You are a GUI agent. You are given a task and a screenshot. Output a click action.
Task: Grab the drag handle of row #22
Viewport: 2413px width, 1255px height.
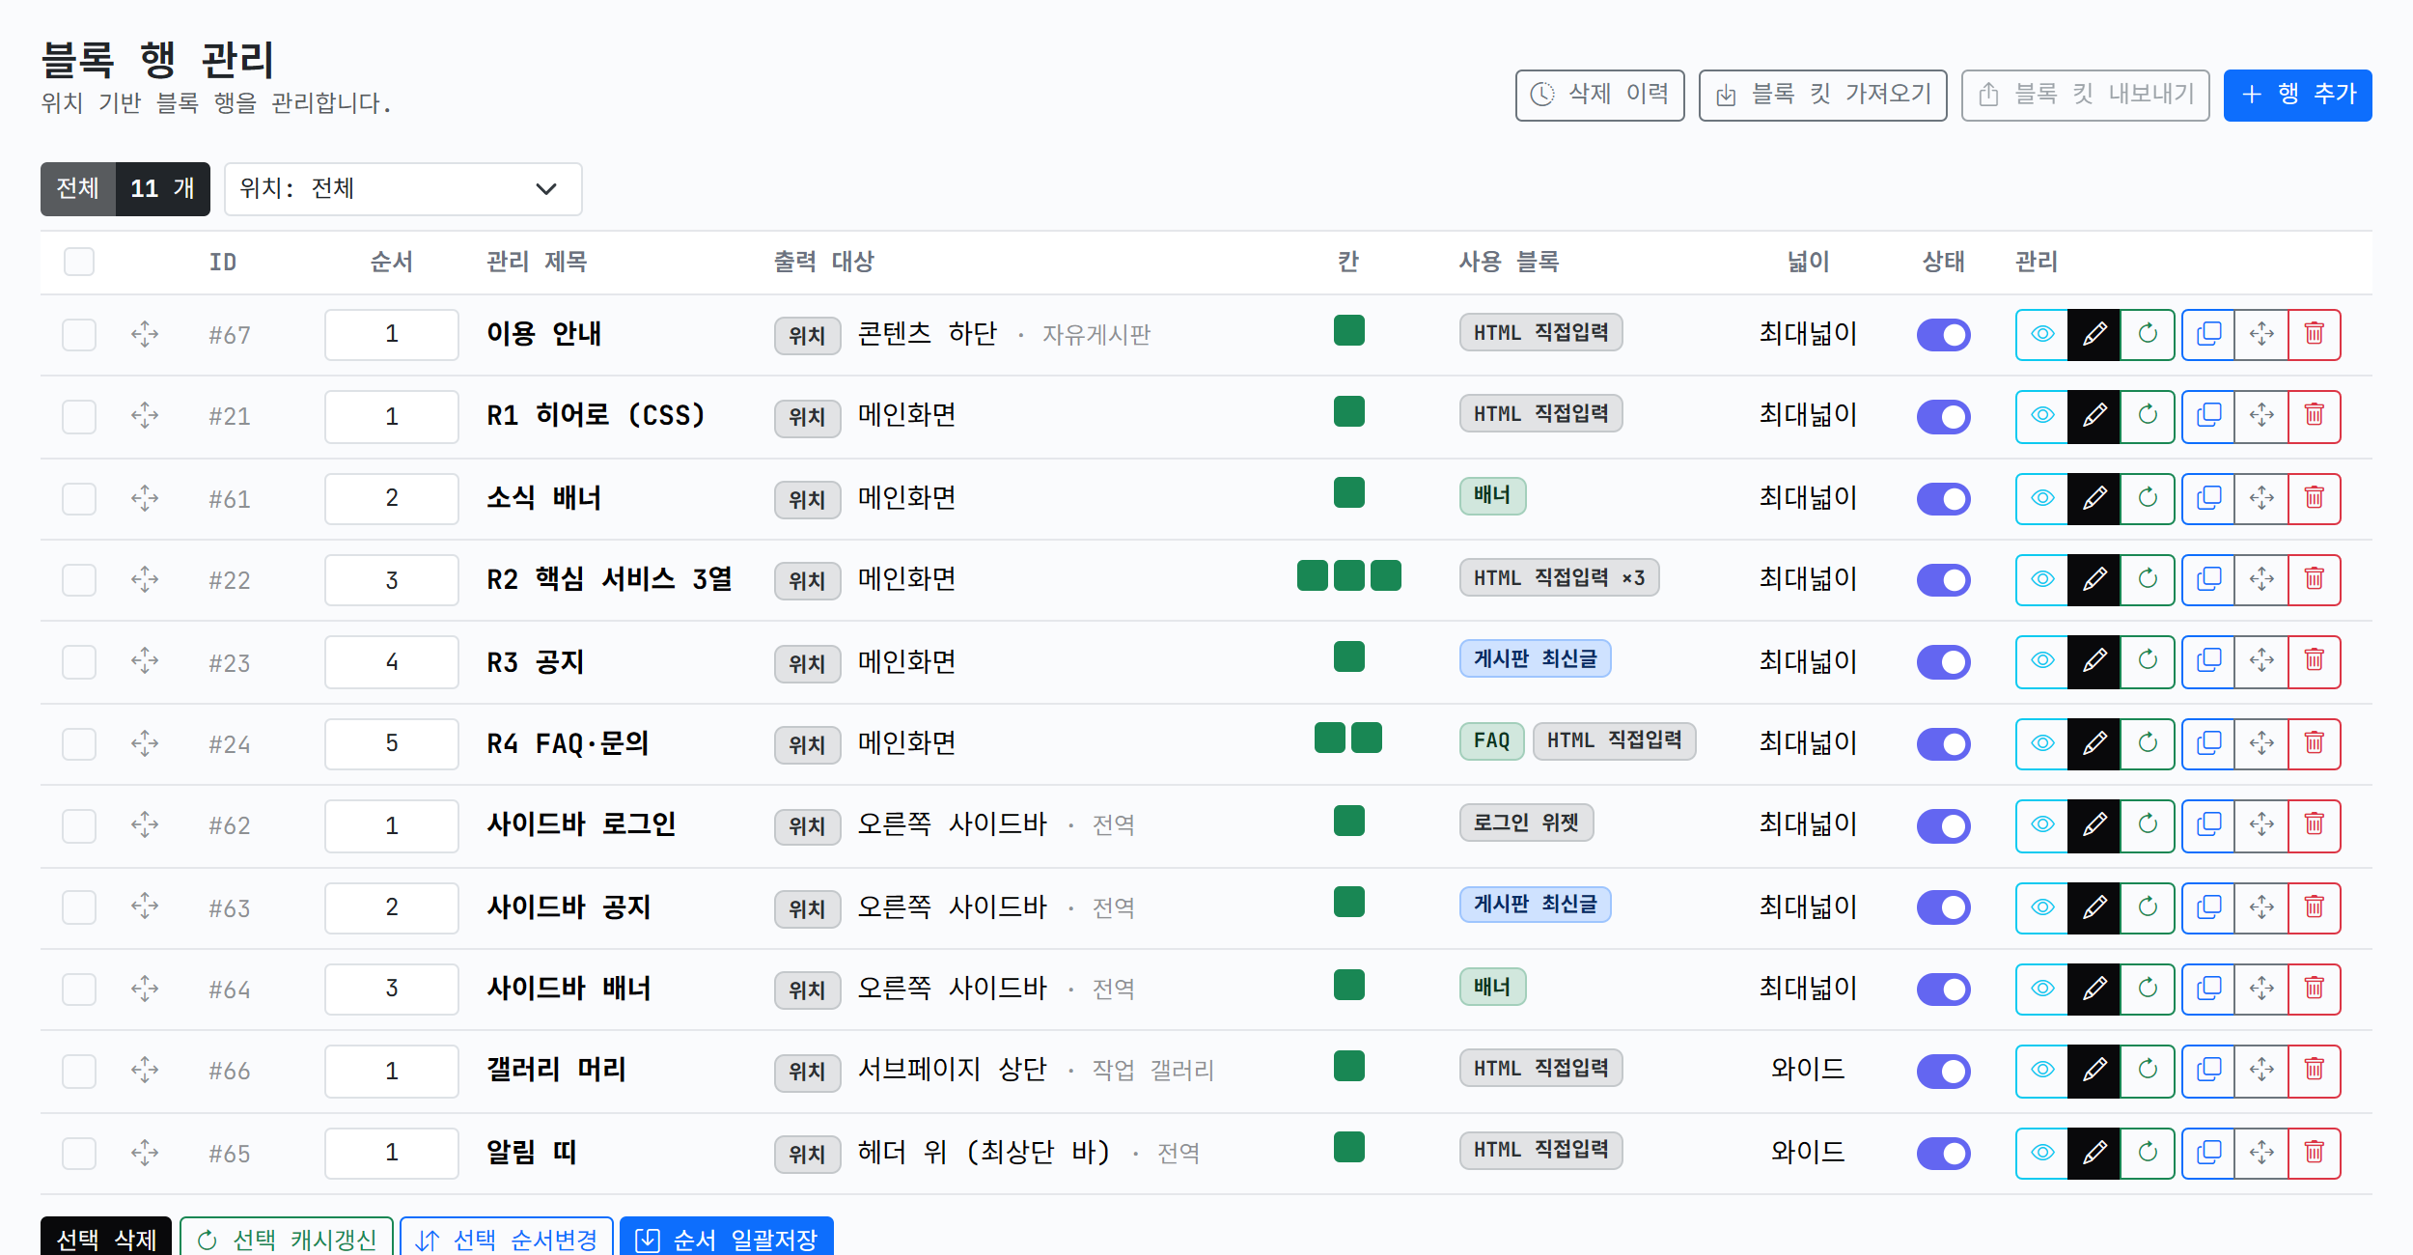pyautogui.click(x=145, y=579)
